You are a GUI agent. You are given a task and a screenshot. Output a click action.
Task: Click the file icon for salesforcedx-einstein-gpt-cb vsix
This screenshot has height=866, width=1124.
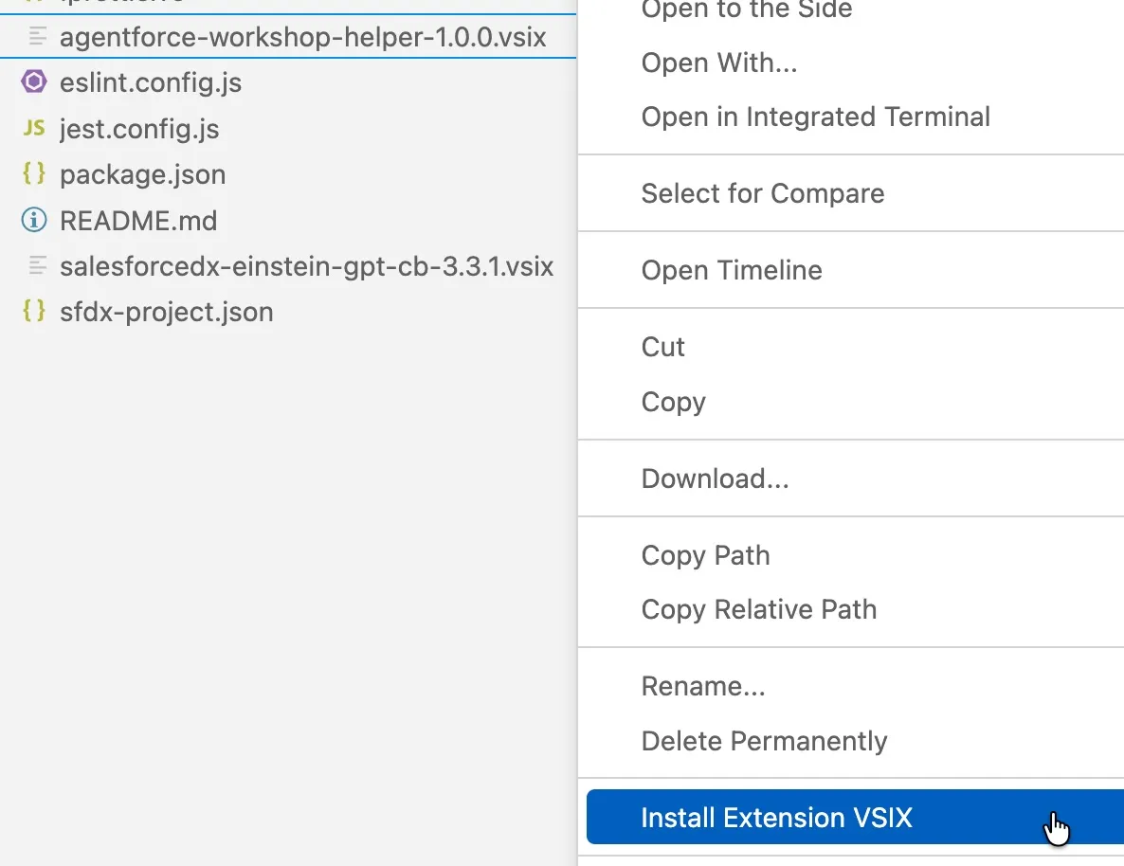point(38,265)
